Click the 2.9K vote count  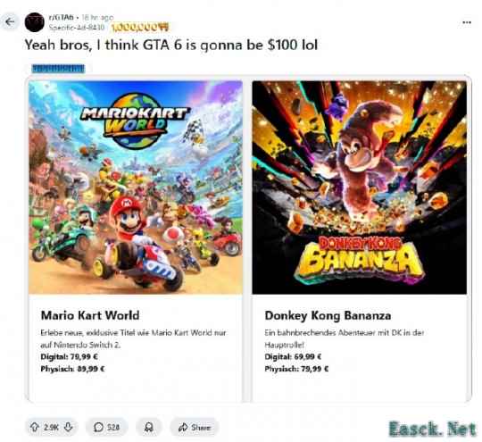click(x=51, y=427)
